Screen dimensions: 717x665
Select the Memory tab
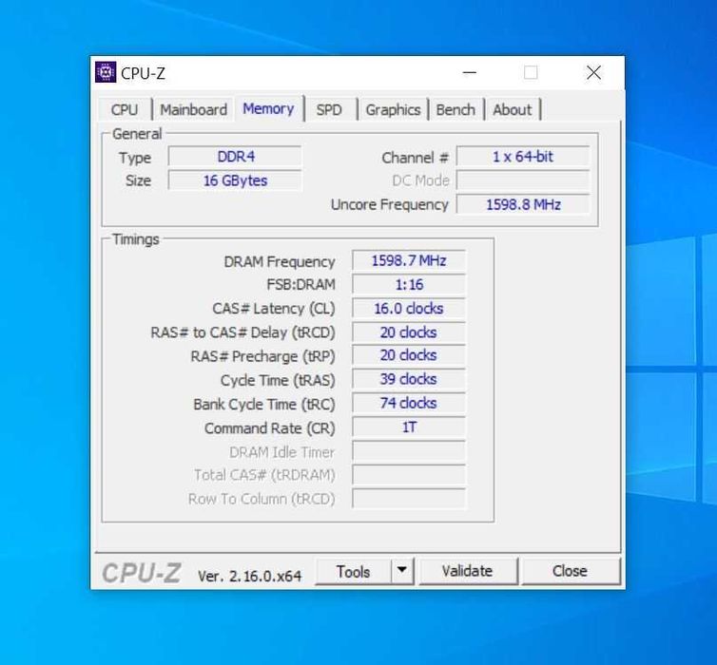pyautogui.click(x=268, y=108)
